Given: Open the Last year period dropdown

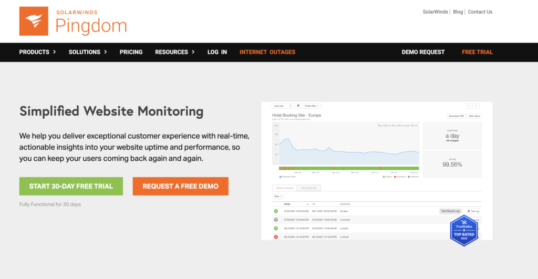Looking at the screenshot, I should pyautogui.click(x=282, y=106).
